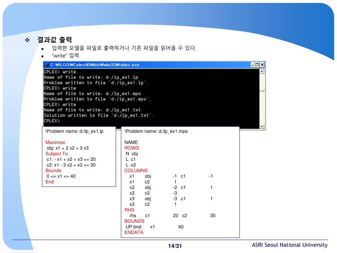This screenshot has width=337, height=253.
Task: Click the console scrollbar down arrow
Action: click(262, 126)
